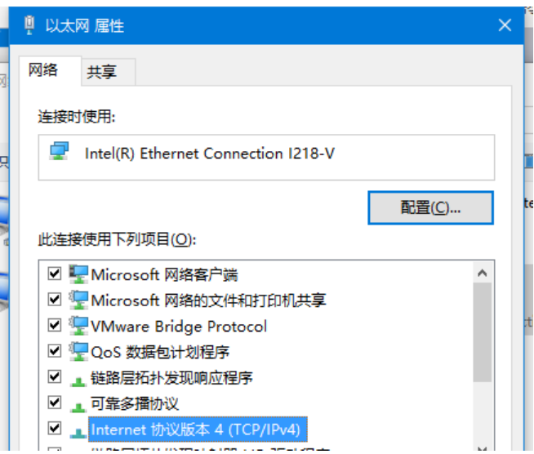This screenshot has width=534, height=454.
Task: Disable the QoS 数据包计划程序 checkbox
Action: coord(55,351)
